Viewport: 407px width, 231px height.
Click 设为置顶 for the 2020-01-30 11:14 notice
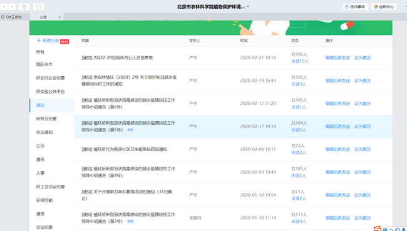363,218
